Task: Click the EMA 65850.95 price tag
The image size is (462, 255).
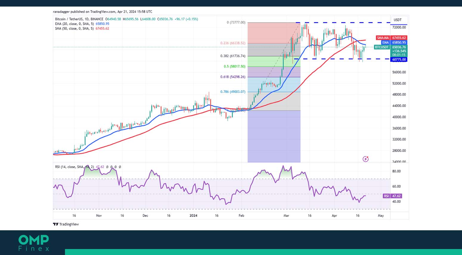Action: pyautogui.click(x=394, y=43)
